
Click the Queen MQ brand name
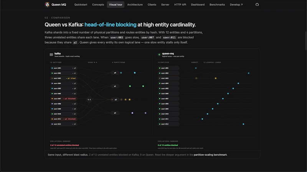tap(59, 5)
